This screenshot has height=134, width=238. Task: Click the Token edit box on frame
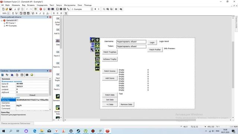click(x=131, y=47)
